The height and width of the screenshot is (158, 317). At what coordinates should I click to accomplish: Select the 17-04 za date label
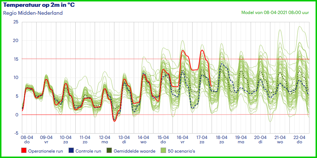pos(202,140)
